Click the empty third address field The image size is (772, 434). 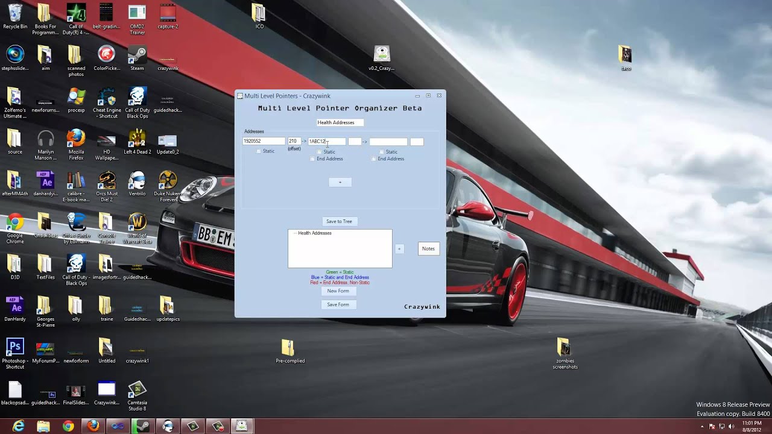pos(388,142)
